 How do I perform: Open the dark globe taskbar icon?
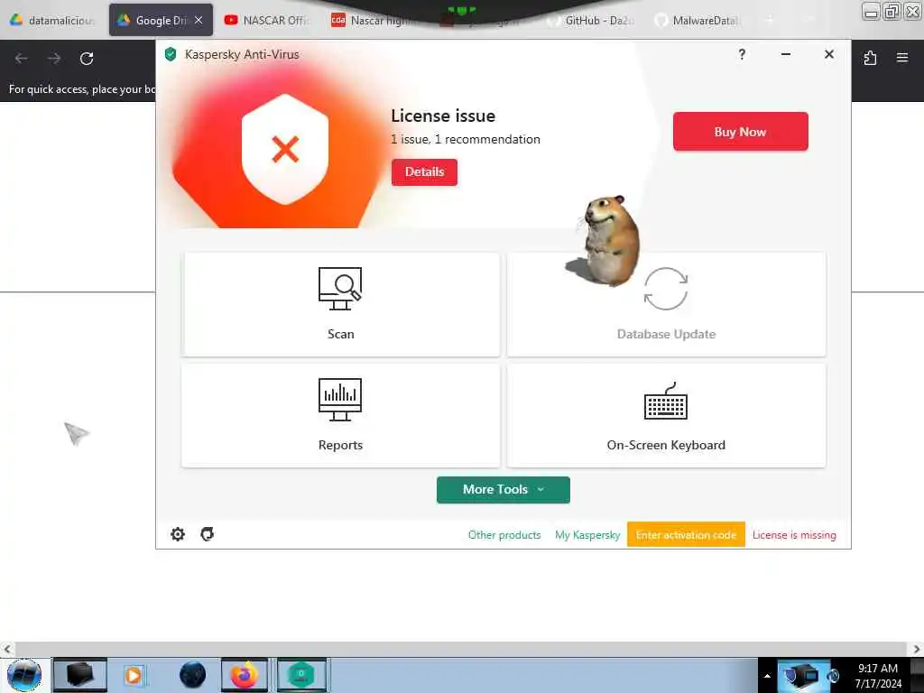click(x=192, y=675)
